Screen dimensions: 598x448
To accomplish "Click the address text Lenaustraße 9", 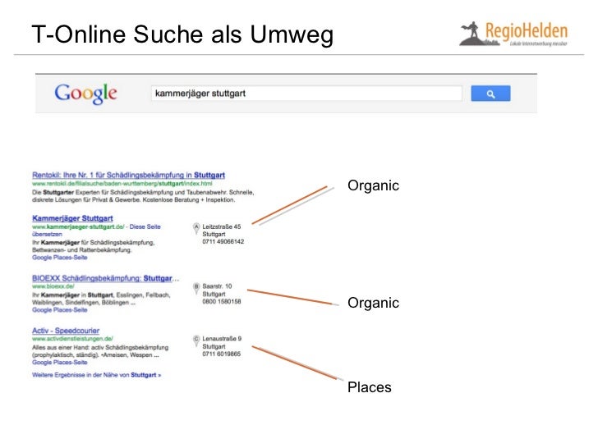I will point(222,338).
